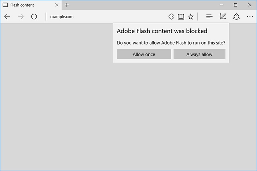Select the dialog question text
This screenshot has height=171, width=257.
pyautogui.click(x=171, y=43)
